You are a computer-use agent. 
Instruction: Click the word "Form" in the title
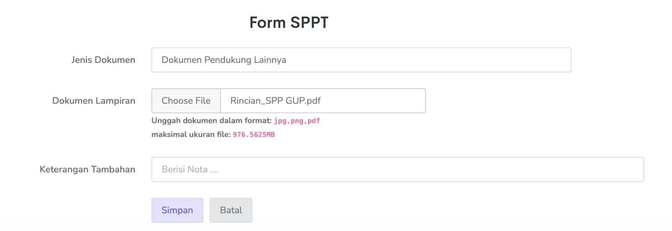(267, 23)
